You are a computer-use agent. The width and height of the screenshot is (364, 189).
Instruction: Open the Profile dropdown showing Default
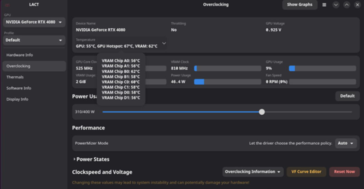tap(34, 40)
